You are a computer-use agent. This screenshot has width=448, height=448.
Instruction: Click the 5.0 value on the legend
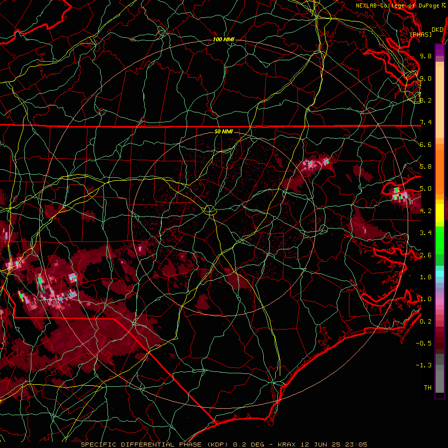point(426,189)
